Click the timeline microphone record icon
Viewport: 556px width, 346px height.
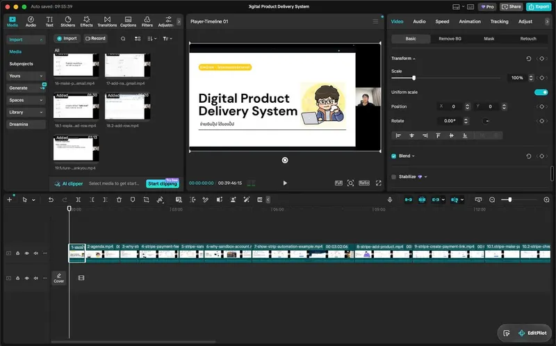(x=390, y=200)
